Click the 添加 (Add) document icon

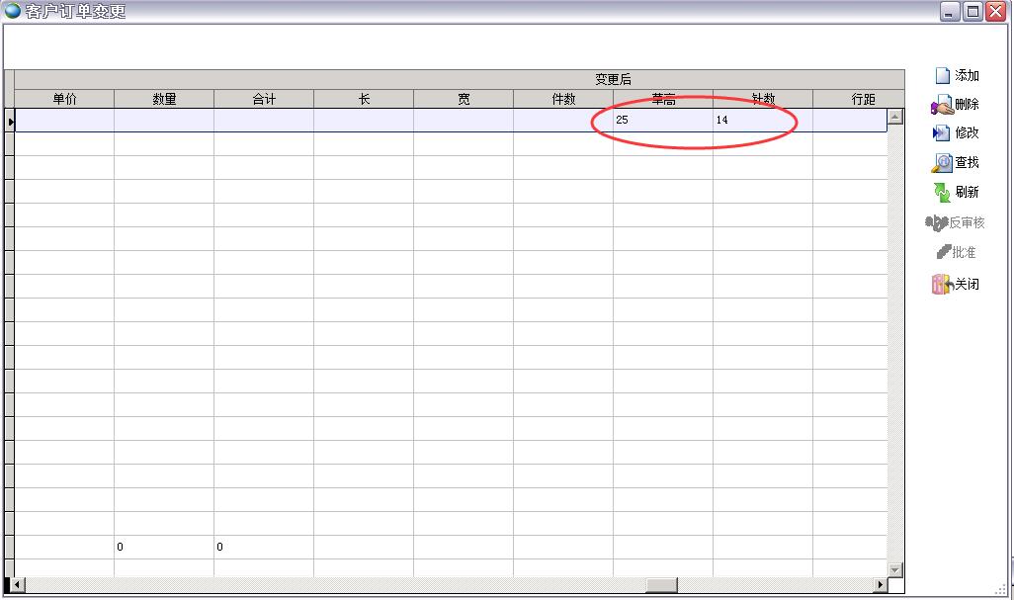(942, 76)
